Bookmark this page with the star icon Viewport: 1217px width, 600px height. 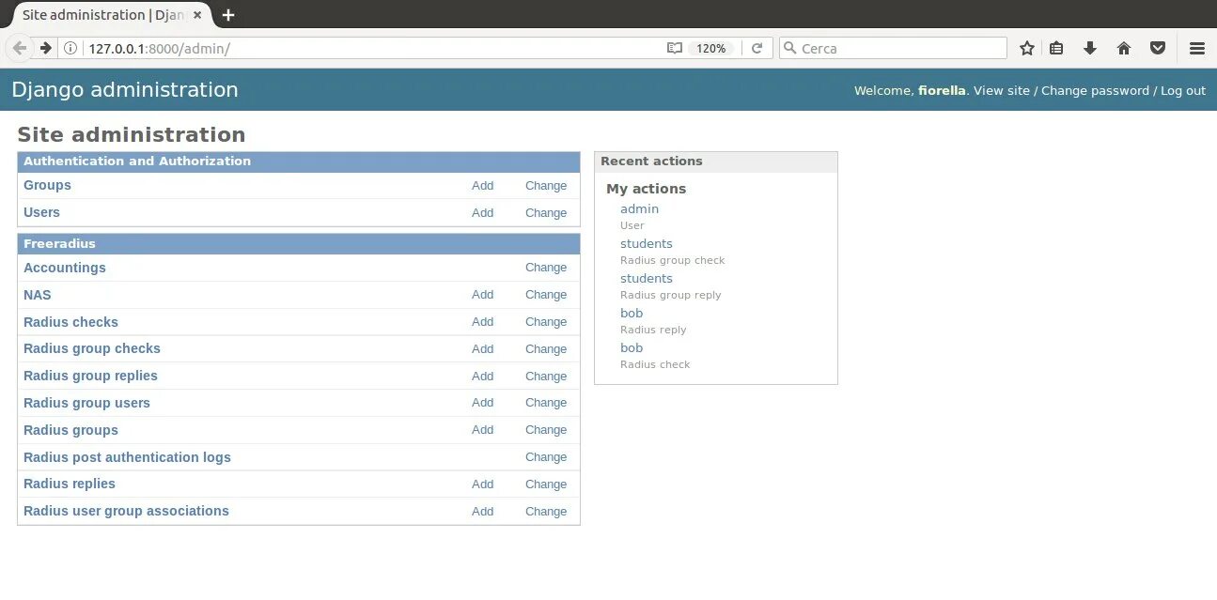pos(1027,48)
